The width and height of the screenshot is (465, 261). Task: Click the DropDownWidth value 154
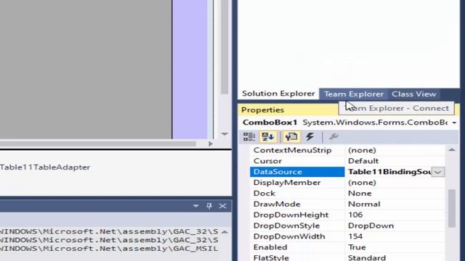point(355,236)
